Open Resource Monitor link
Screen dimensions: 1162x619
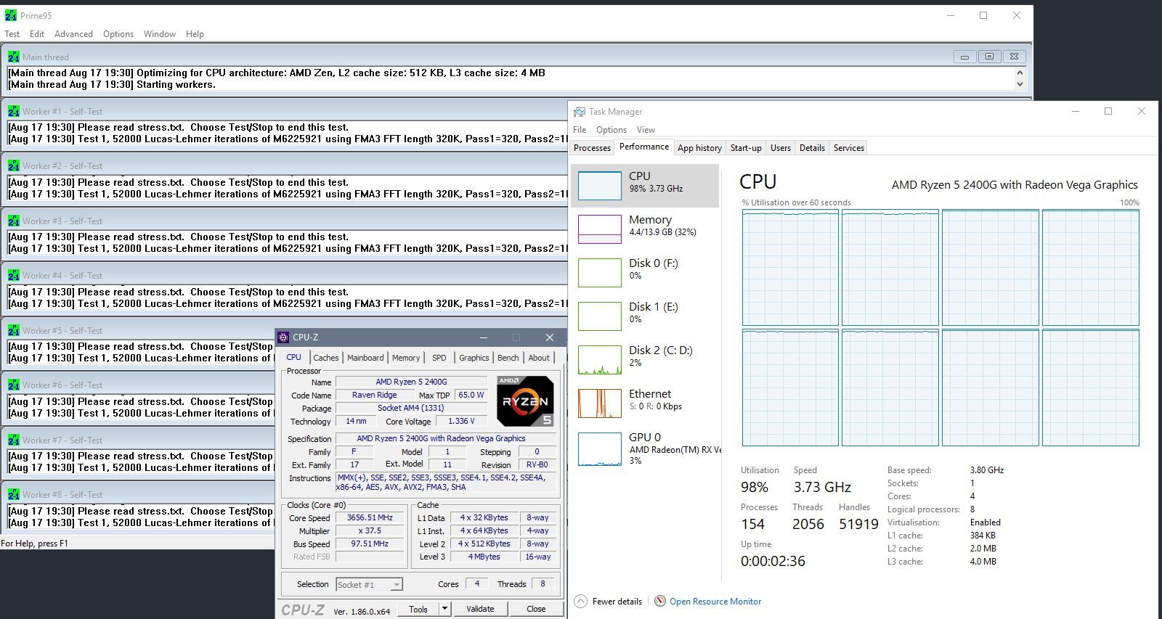coord(715,601)
